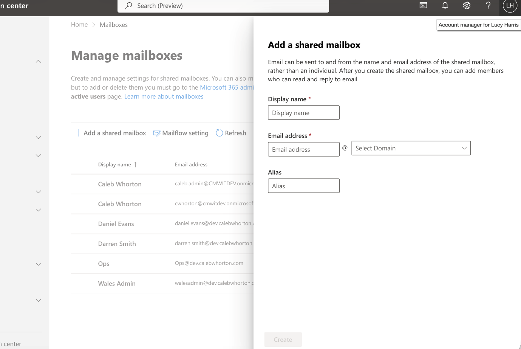Click the search magnifier icon
The image size is (521, 349).
coord(128,6)
